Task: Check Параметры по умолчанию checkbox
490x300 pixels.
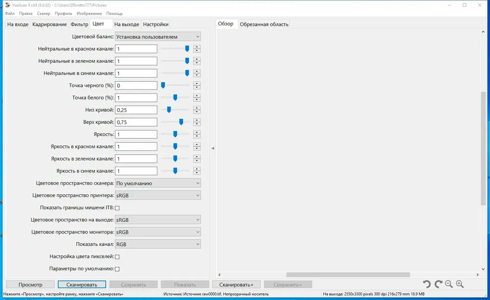Action: 117,269
